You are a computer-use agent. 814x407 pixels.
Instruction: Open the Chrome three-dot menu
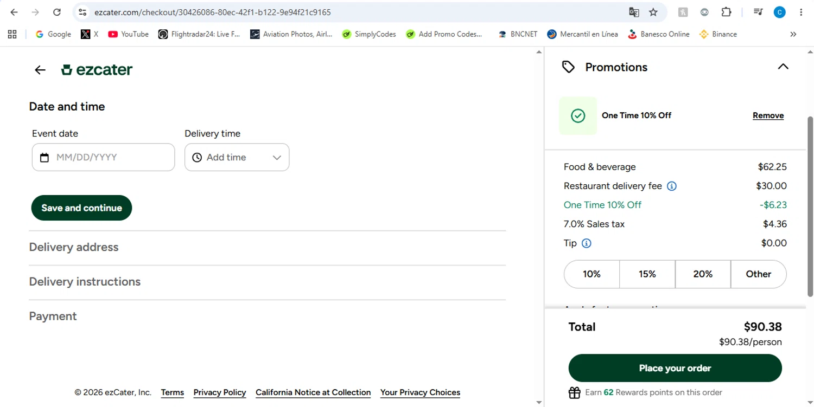pos(801,12)
